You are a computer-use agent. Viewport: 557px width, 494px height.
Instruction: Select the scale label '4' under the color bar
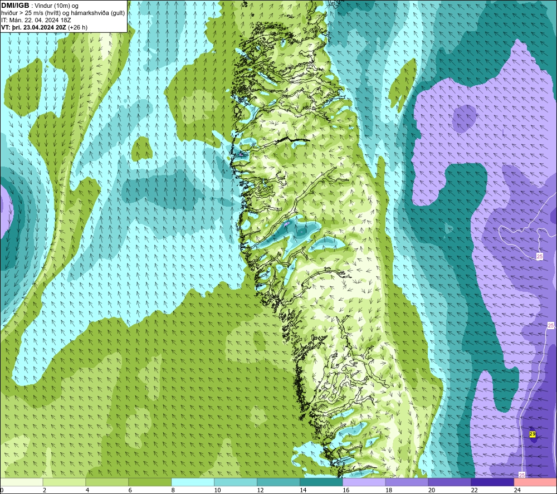coord(87,490)
